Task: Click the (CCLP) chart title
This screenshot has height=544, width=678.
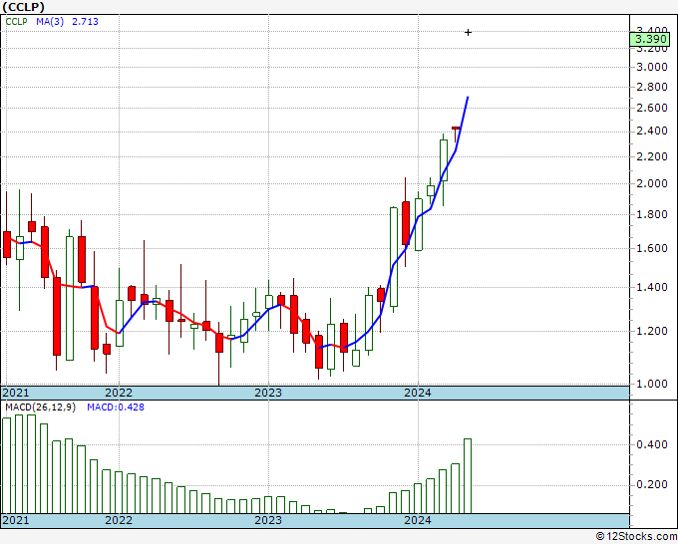Action: 23,7
